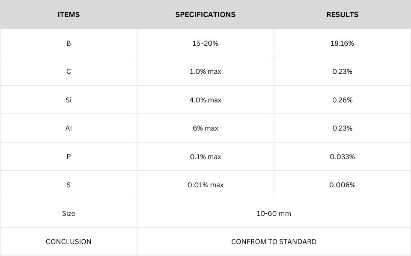The height and width of the screenshot is (256, 411).
Task: Click the ITEMS column header
Action: [x=68, y=15]
